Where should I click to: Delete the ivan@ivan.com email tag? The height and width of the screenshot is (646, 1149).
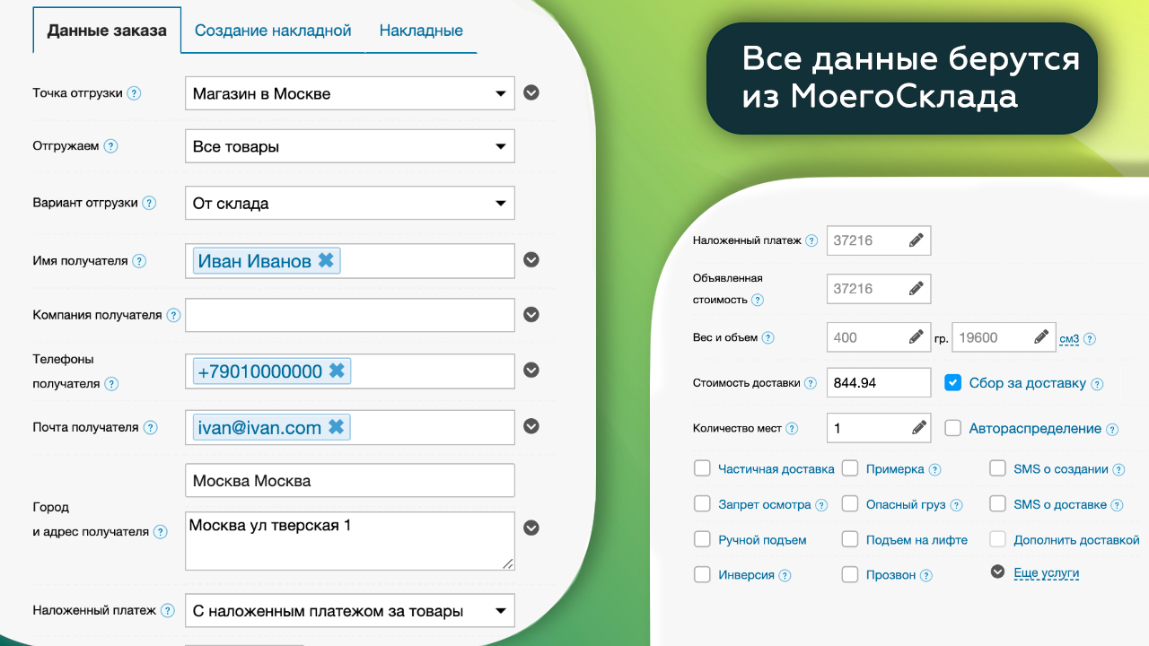click(x=336, y=427)
